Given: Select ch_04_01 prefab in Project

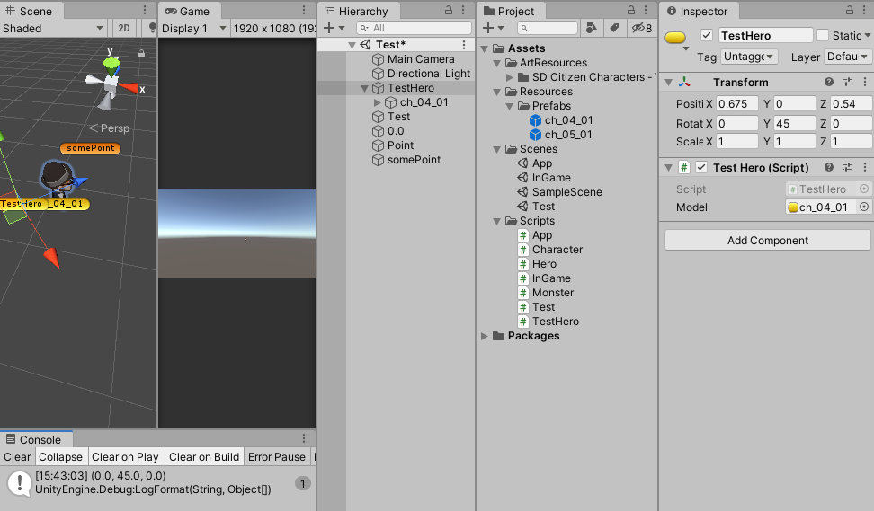Looking at the screenshot, I should 562,119.
